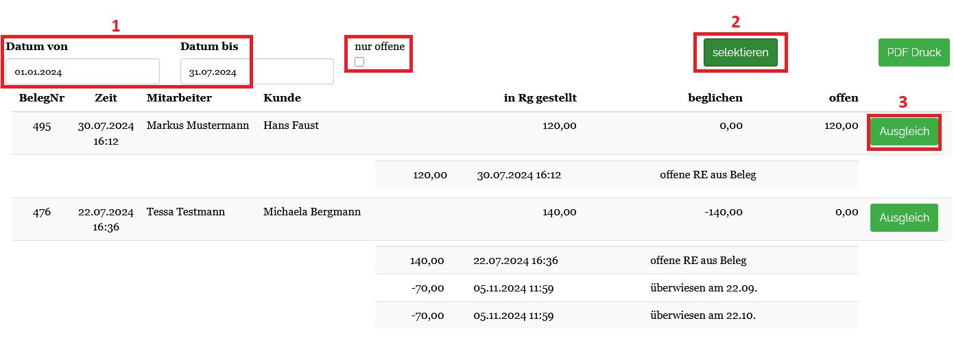Click the 'Mitarbeiter' column header
This screenshot has width=954, height=358.
pyautogui.click(x=179, y=98)
